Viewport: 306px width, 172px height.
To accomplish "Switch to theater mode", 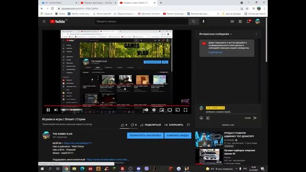I will pos(170,110).
